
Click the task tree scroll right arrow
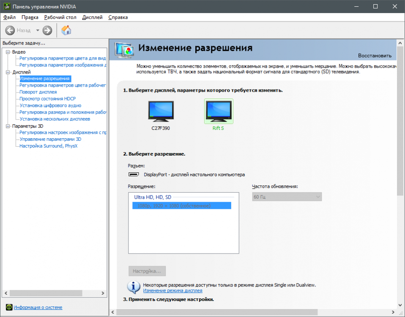point(103,293)
